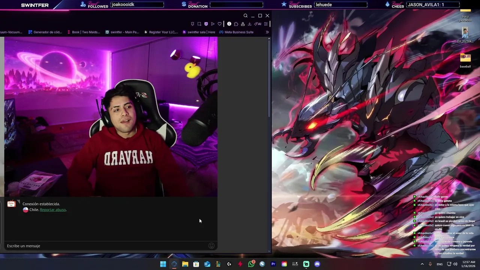Viewport: 480px width, 270px height.
Task: Launch Microsoft Store from taskbar
Action: 196,264
